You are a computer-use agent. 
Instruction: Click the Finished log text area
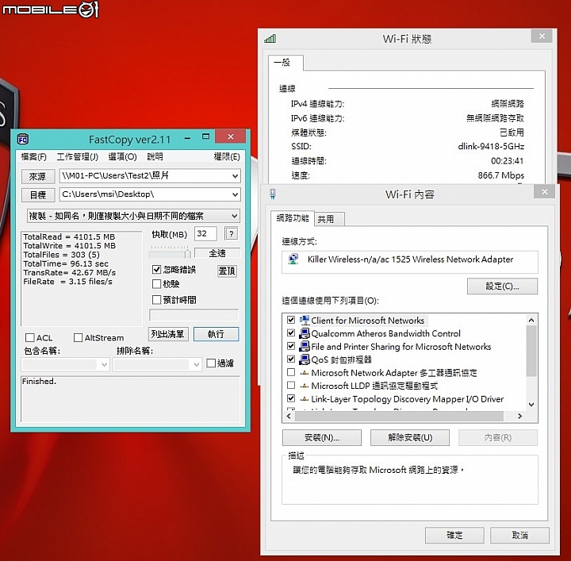coord(131,399)
